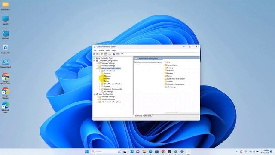Image resolution: width=275 pixels, height=155 pixels.
Task: Select Software Settings under User Configuration
Action: pyautogui.click(x=108, y=97)
